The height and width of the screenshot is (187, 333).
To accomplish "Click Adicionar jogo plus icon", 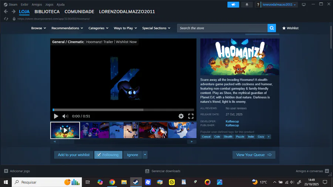I will (x=6, y=171).
